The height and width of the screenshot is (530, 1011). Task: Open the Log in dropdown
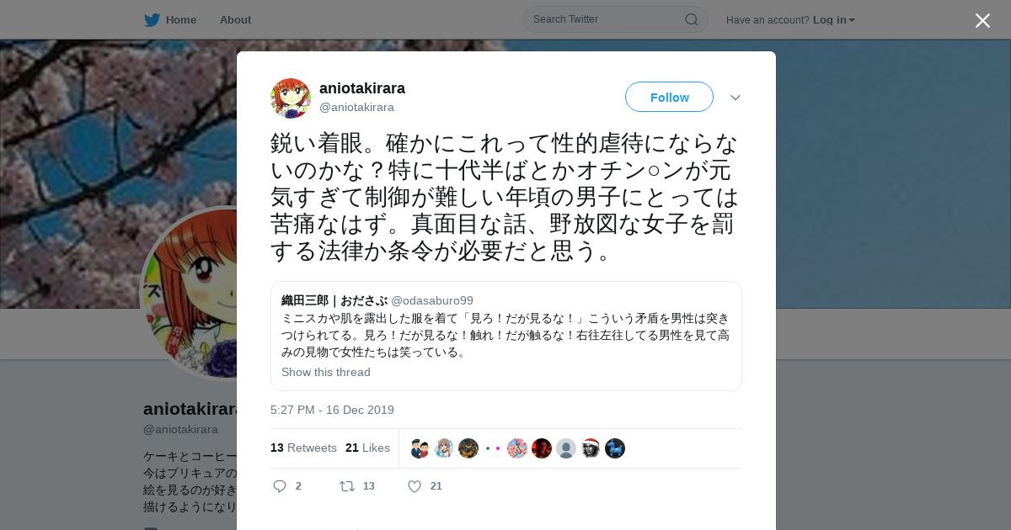point(834,20)
